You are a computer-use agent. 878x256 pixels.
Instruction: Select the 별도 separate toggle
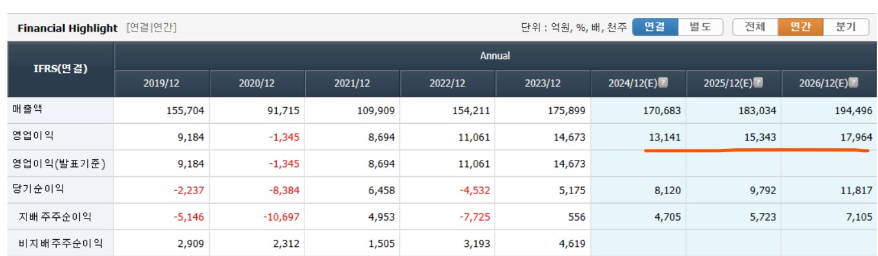(x=700, y=27)
